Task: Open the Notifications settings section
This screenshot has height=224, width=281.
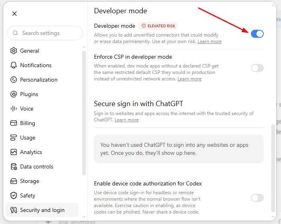Action: click(42, 65)
